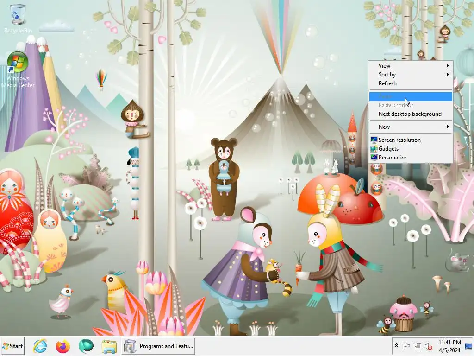Select the Windows Media Center shortcut icon
The height and width of the screenshot is (356, 474).
click(18, 70)
